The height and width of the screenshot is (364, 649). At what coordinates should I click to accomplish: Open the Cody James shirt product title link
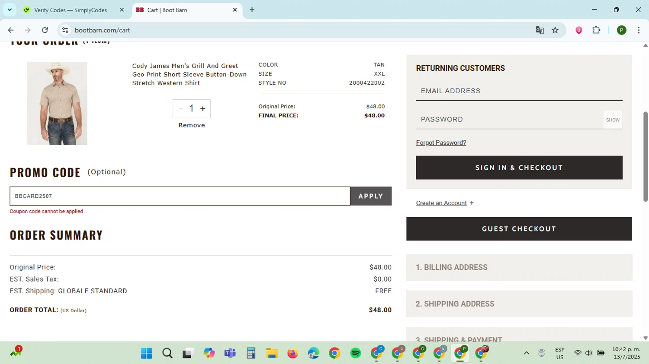point(189,74)
